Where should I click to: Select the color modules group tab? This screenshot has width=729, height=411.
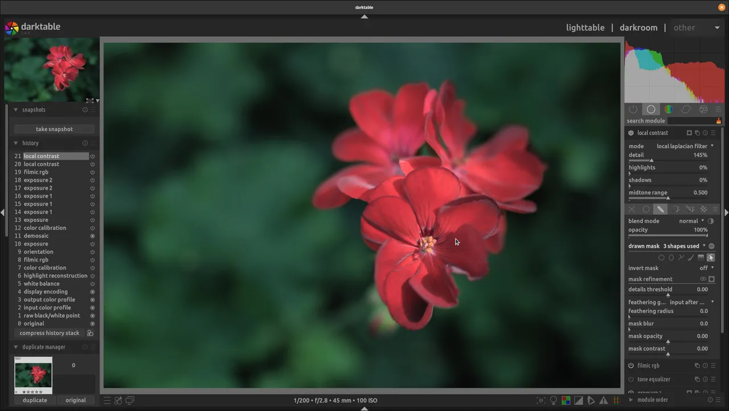tap(669, 109)
